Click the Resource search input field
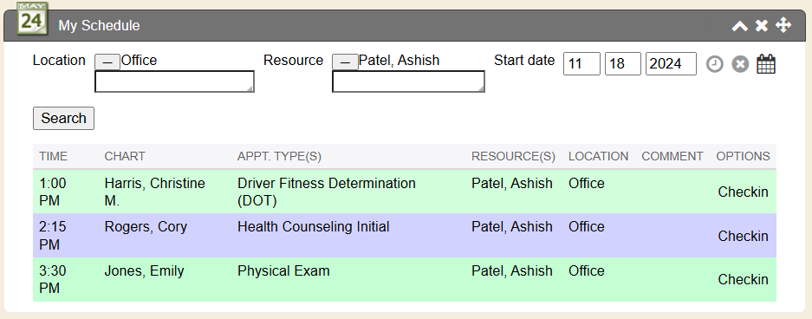The width and height of the screenshot is (812, 319). 408,81
